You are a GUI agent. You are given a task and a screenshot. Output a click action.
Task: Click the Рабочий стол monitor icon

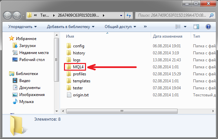[15, 59]
